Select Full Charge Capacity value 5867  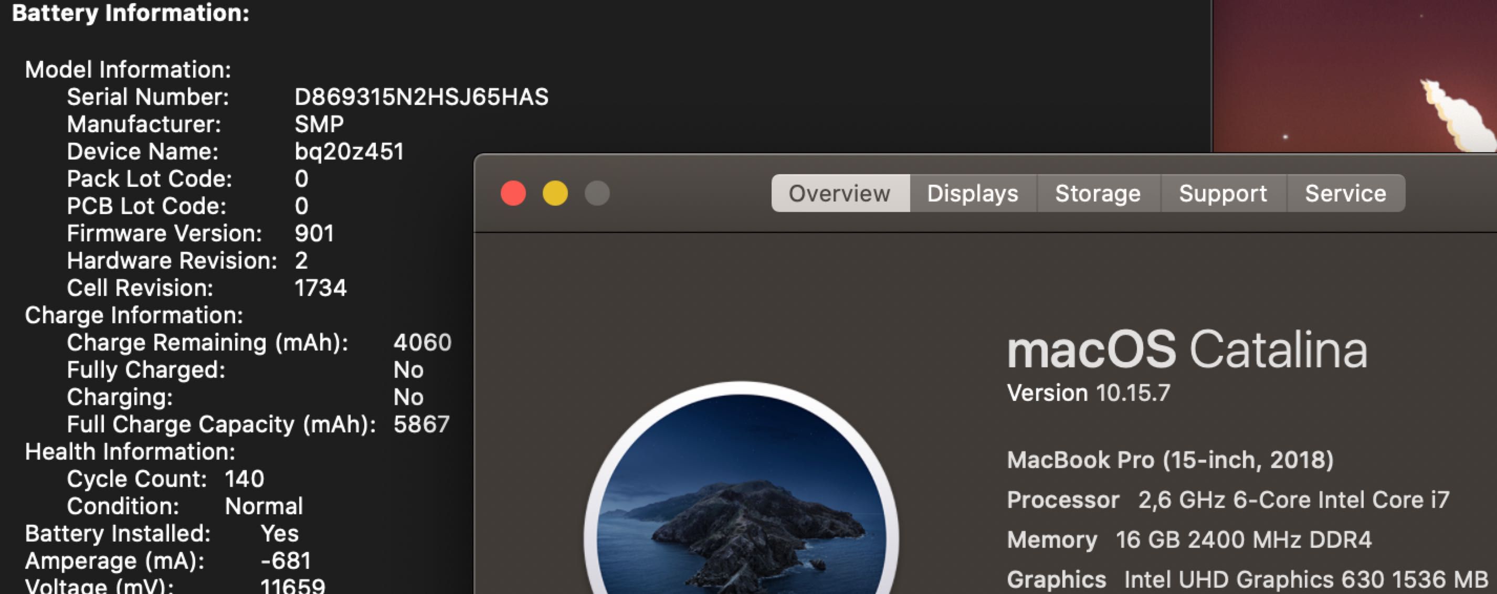coord(421,425)
